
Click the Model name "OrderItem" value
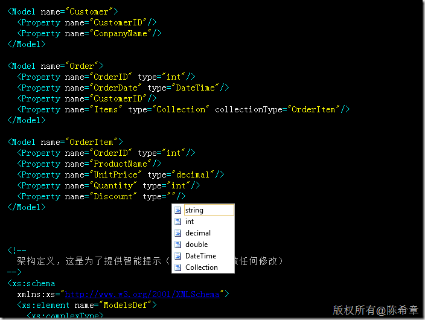[x=91, y=142]
